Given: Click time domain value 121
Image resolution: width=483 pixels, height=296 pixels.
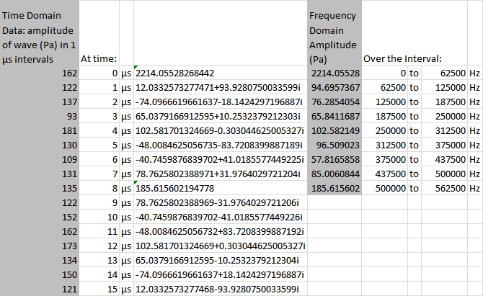Looking at the screenshot, I should pyautogui.click(x=40, y=290).
